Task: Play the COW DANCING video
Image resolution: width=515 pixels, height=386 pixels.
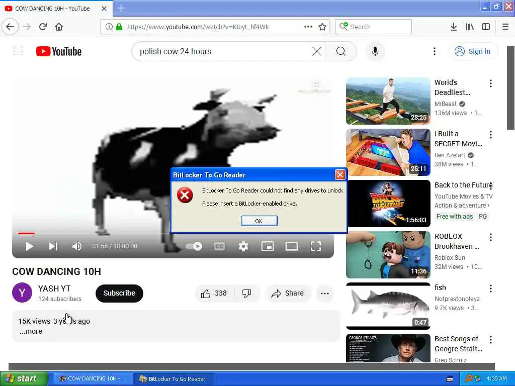Action: pos(30,246)
